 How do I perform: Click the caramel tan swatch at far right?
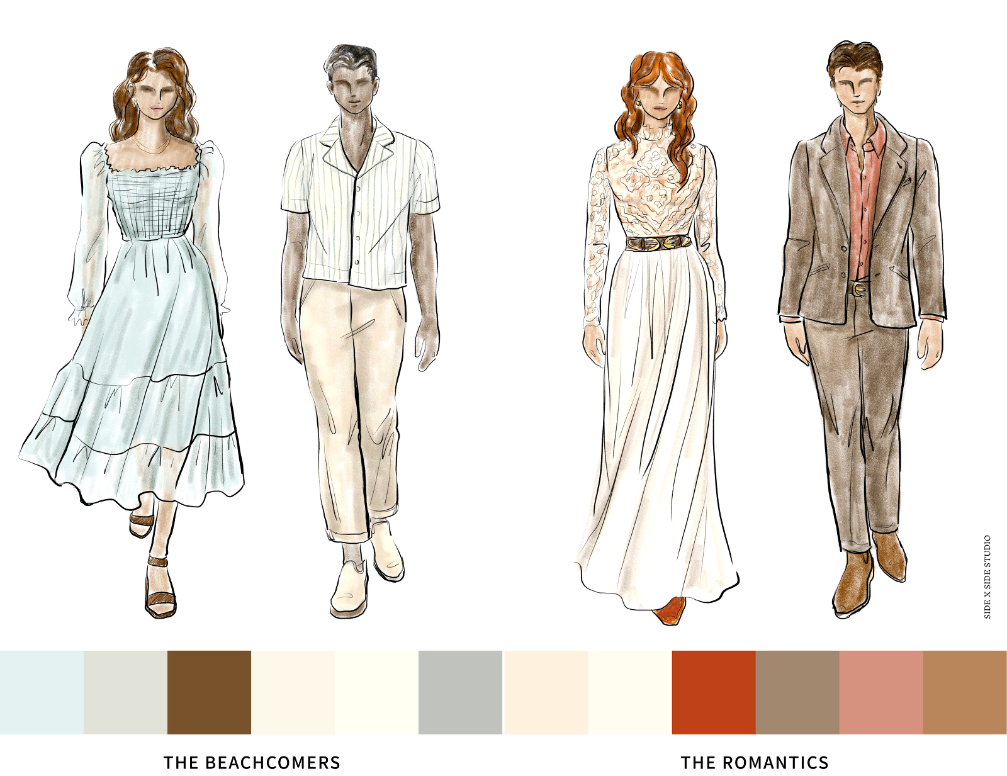965,692
